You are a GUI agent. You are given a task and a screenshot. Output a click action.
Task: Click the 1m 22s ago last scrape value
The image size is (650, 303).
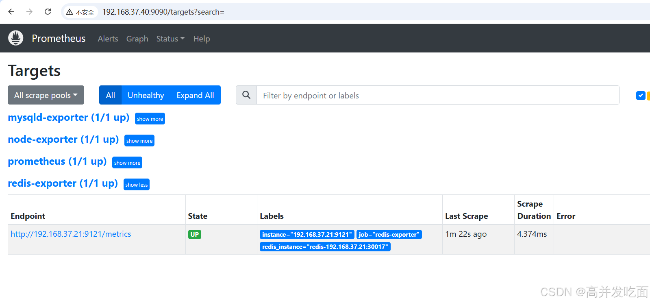[466, 234]
